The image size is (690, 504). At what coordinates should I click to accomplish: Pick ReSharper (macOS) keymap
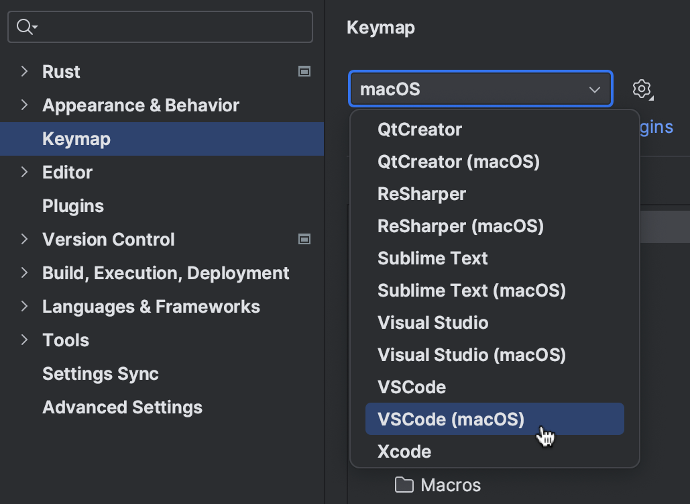460,226
